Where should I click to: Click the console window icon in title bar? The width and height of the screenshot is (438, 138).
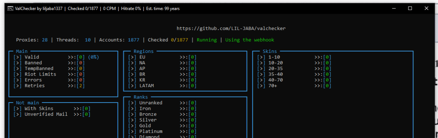pyautogui.click(x=10, y=9)
